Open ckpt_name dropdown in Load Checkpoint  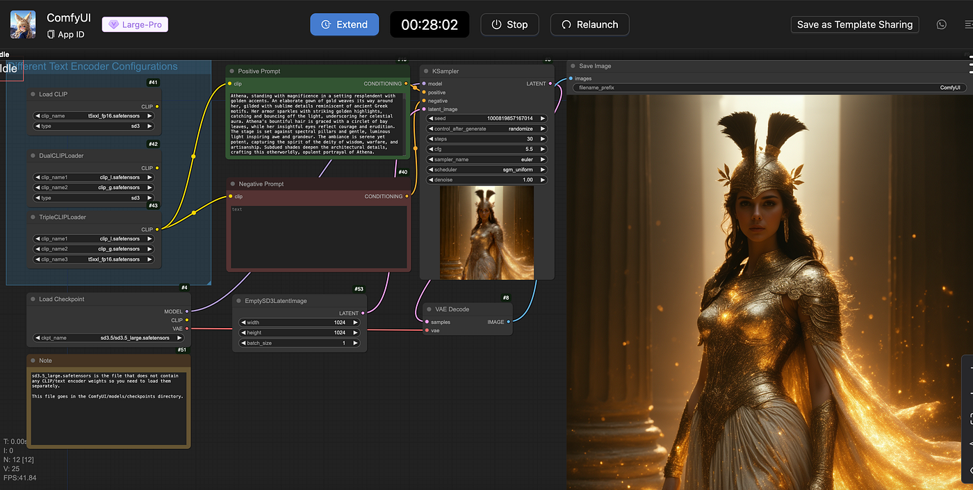pos(108,338)
